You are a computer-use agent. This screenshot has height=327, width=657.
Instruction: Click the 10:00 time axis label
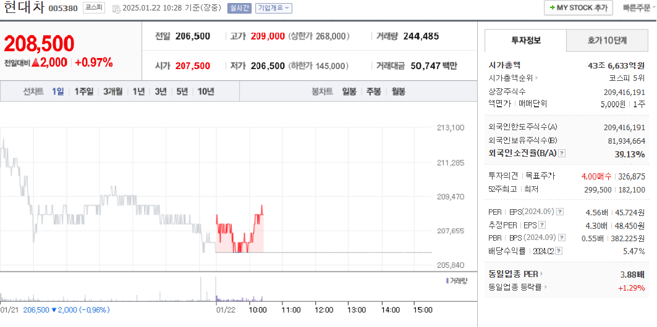pyautogui.click(x=257, y=310)
